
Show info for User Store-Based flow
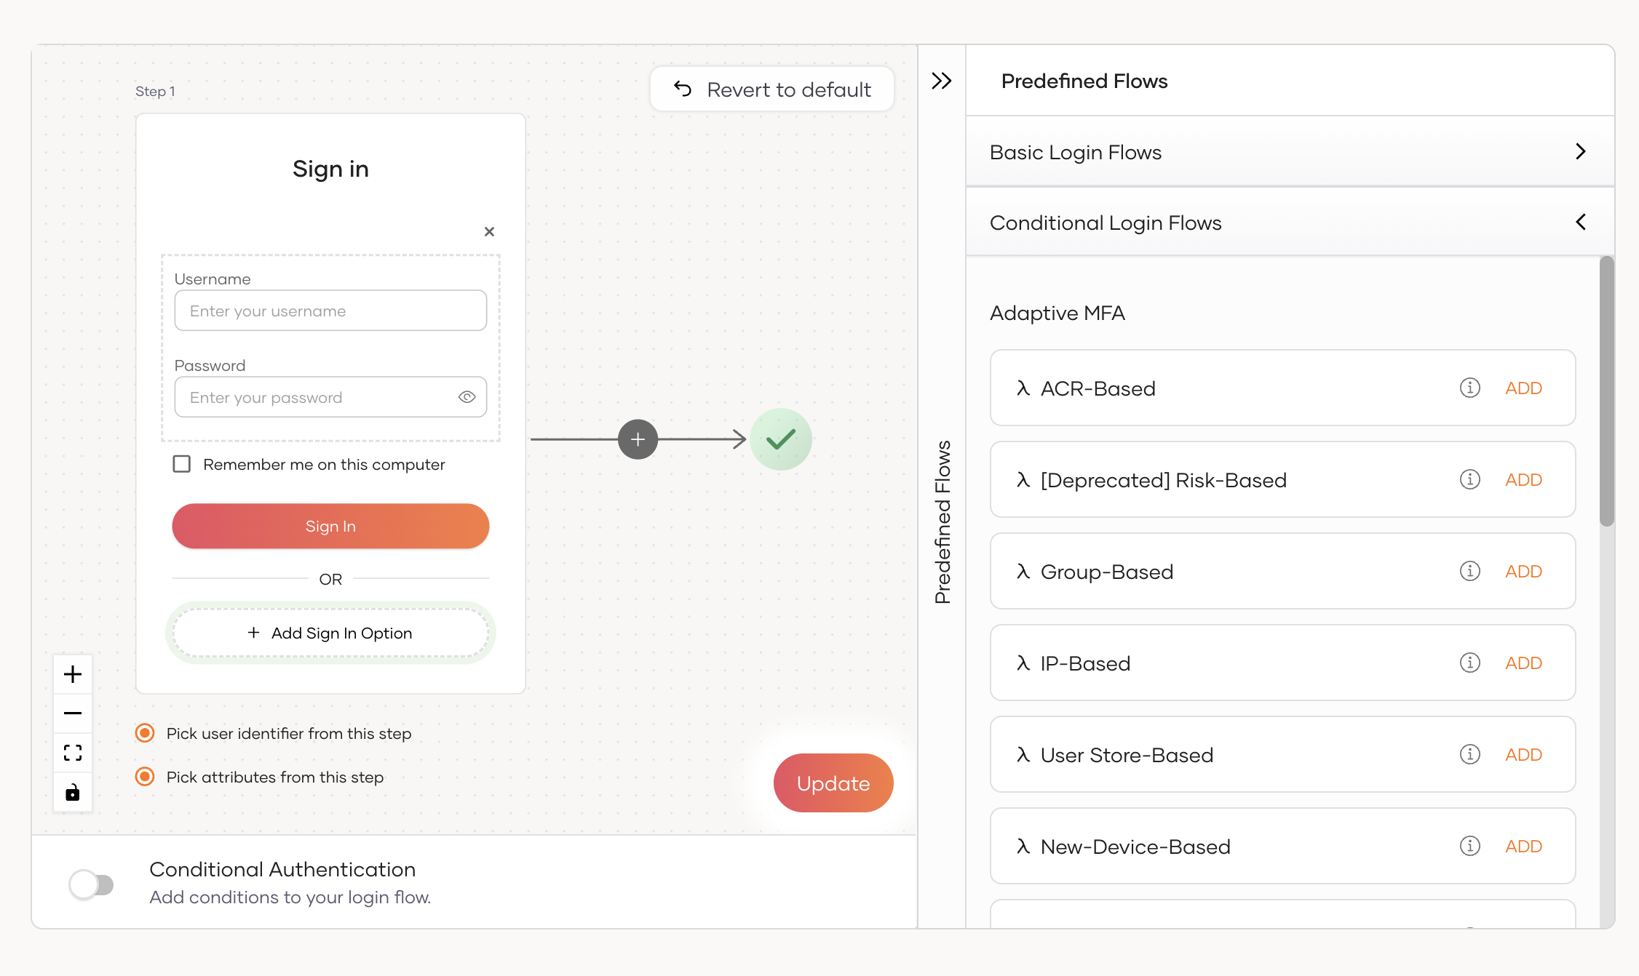[1469, 754]
